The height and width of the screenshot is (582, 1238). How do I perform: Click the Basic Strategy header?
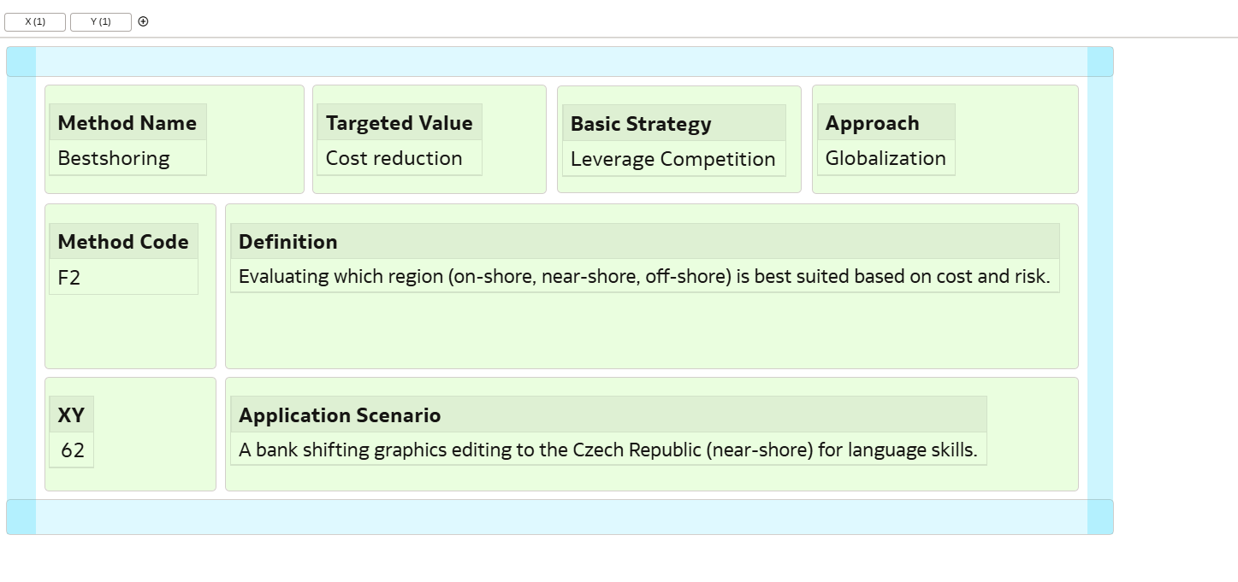pyautogui.click(x=641, y=124)
